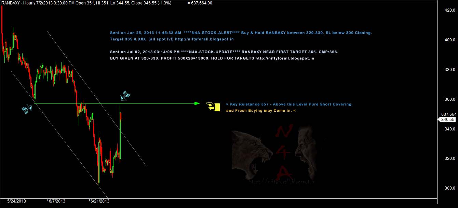
Task: Click the 'Sent on Jul 02, 2013' stock update line
Action: click(x=224, y=52)
